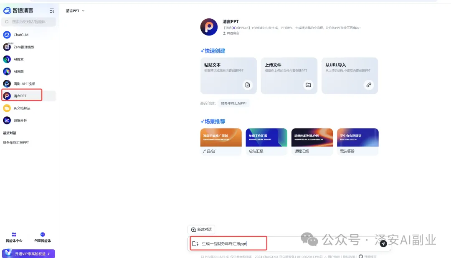
Task: Select the 课程汇报 scene thumbnail
Action: pyautogui.click(x=312, y=142)
